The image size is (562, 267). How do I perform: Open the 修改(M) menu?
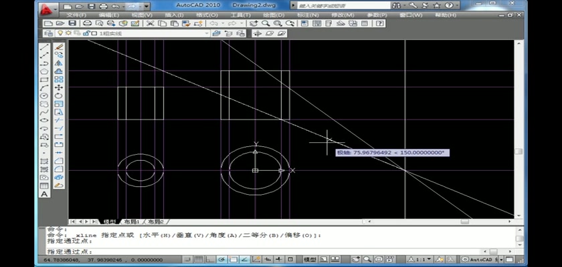click(x=343, y=15)
